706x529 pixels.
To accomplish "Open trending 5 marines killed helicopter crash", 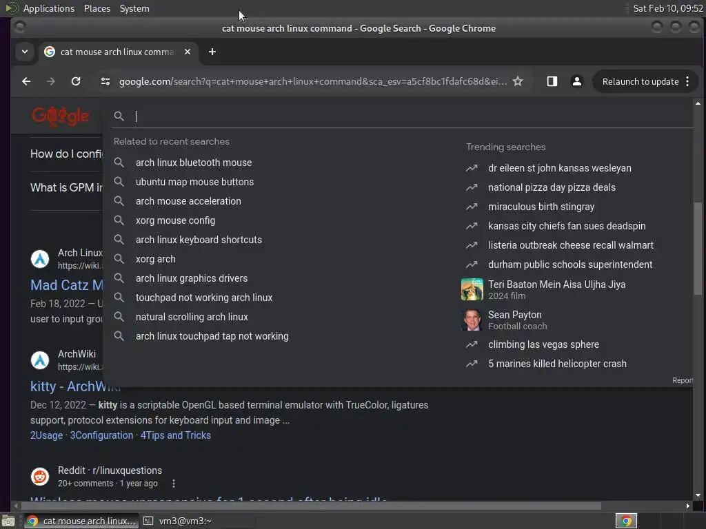I will click(x=557, y=364).
